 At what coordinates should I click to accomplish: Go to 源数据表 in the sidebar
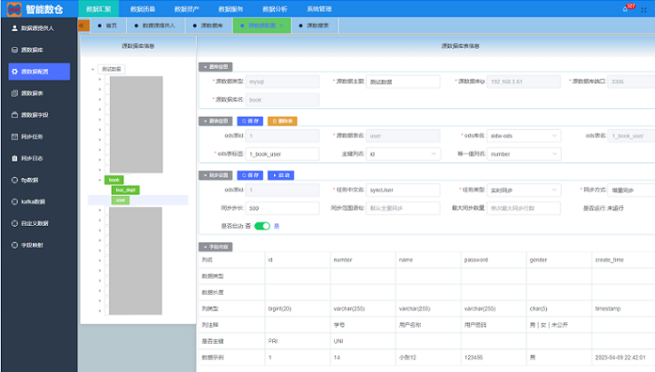pyautogui.click(x=33, y=93)
